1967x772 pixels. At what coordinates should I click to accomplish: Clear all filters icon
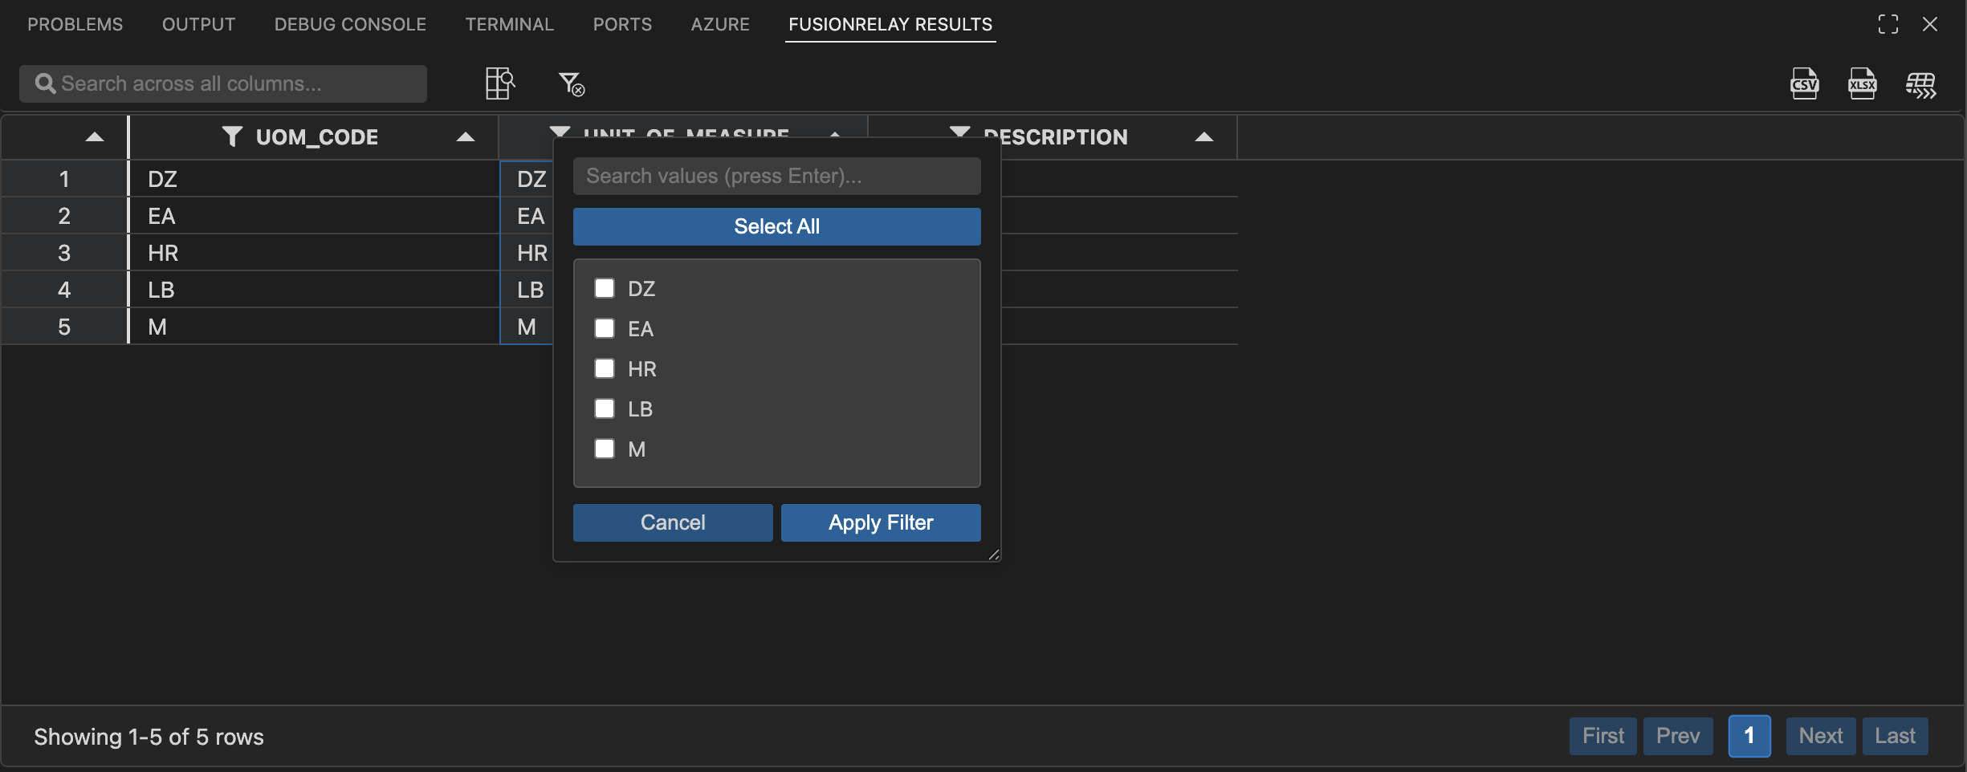point(572,83)
